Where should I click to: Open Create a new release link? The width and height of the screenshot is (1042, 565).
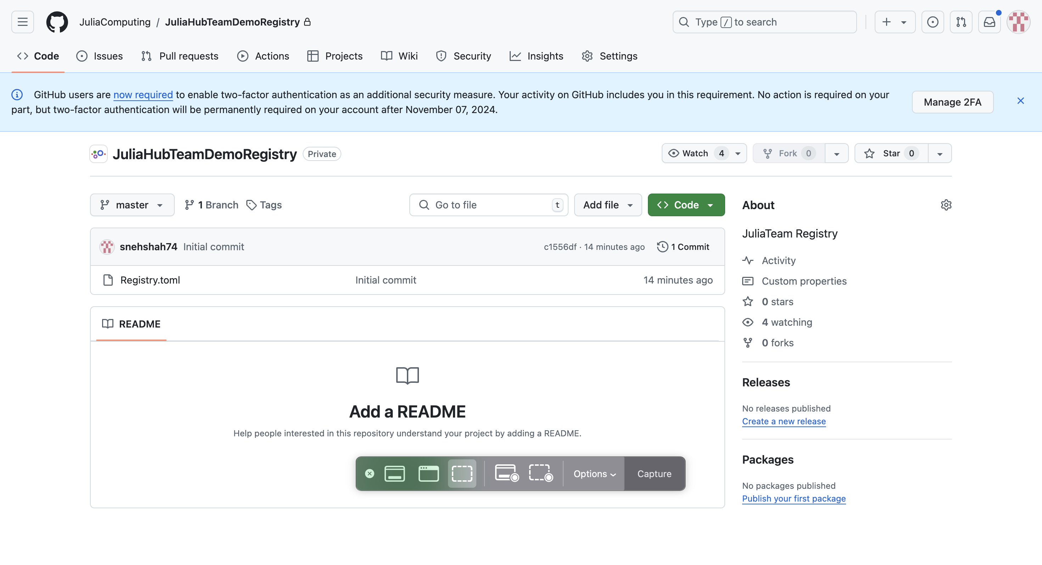(x=784, y=421)
